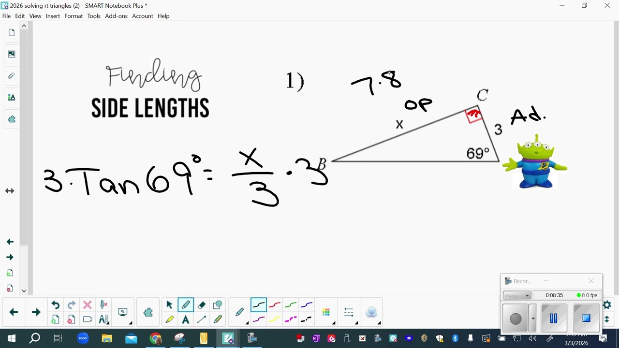The width and height of the screenshot is (619, 348).
Task: Open recorder Menu dropdown
Action: 517,295
